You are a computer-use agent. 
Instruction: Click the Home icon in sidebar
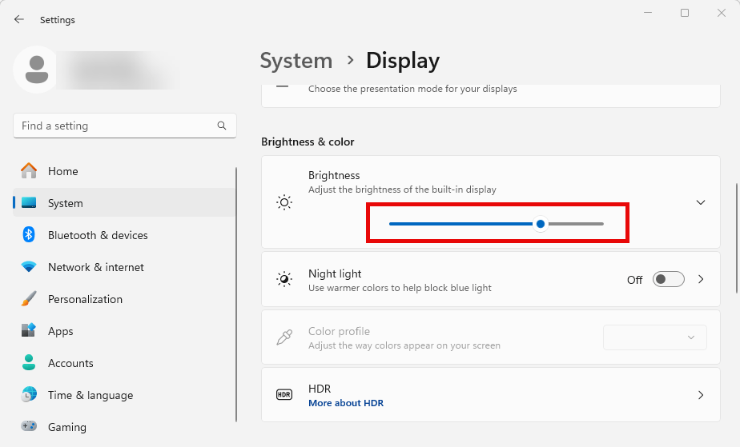[29, 171]
